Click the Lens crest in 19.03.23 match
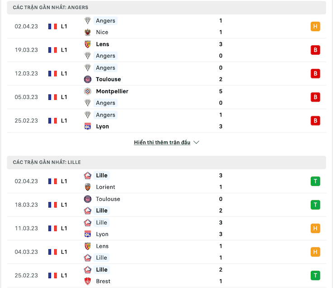Viewport: 333px width, 288px height. click(x=88, y=44)
